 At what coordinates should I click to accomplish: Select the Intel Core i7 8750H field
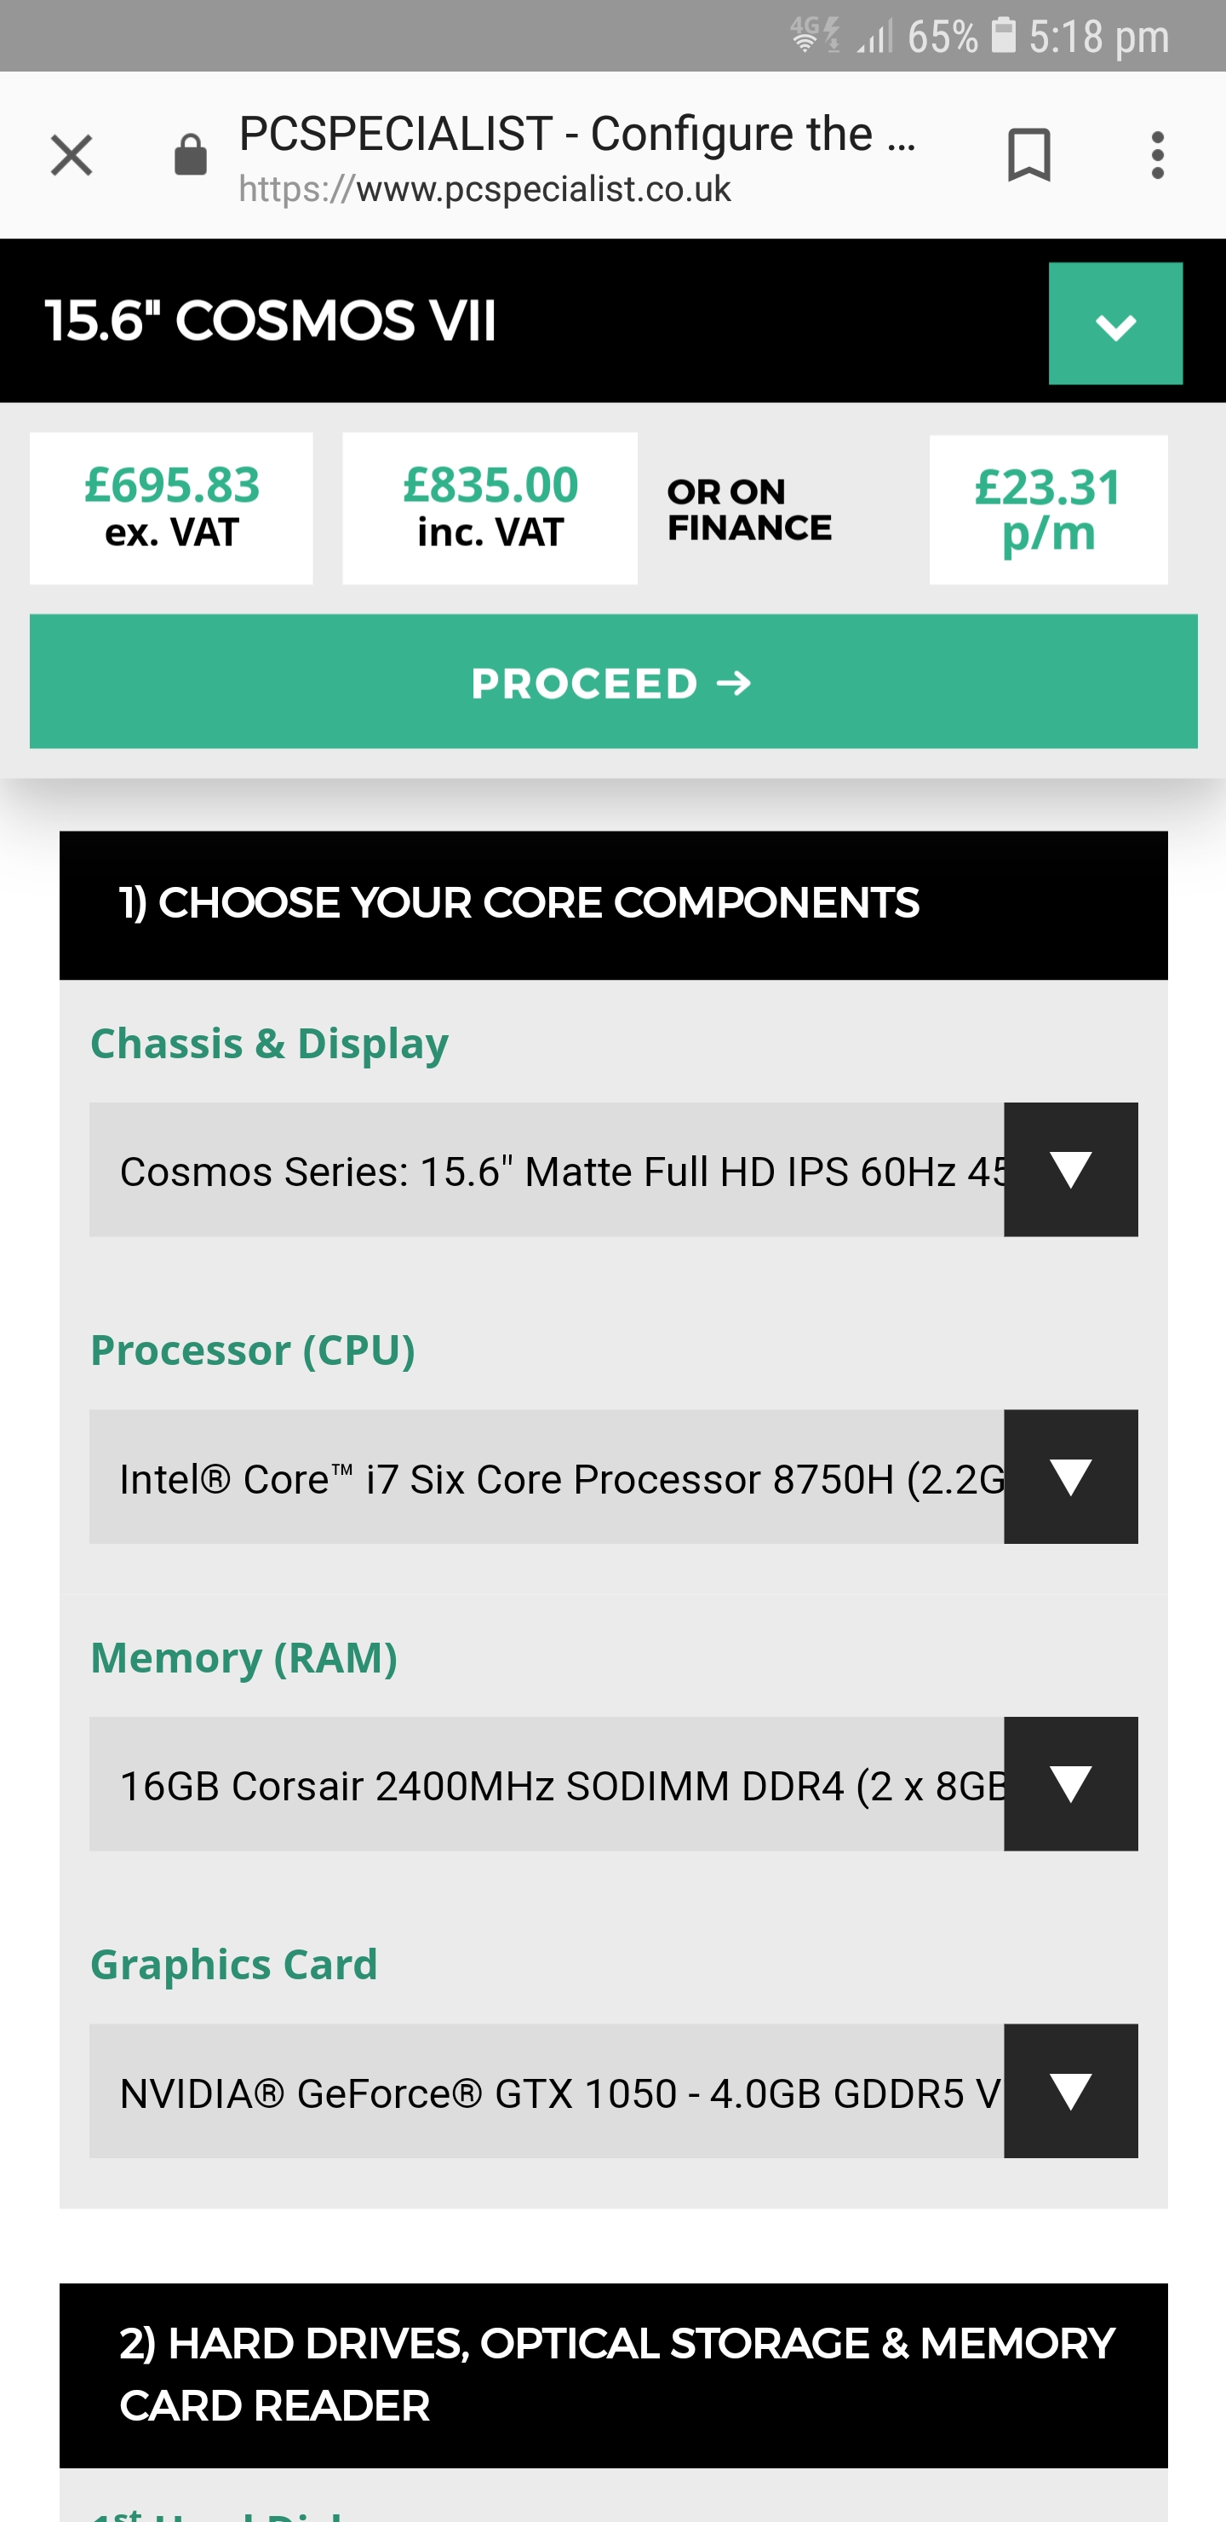pos(547,1477)
